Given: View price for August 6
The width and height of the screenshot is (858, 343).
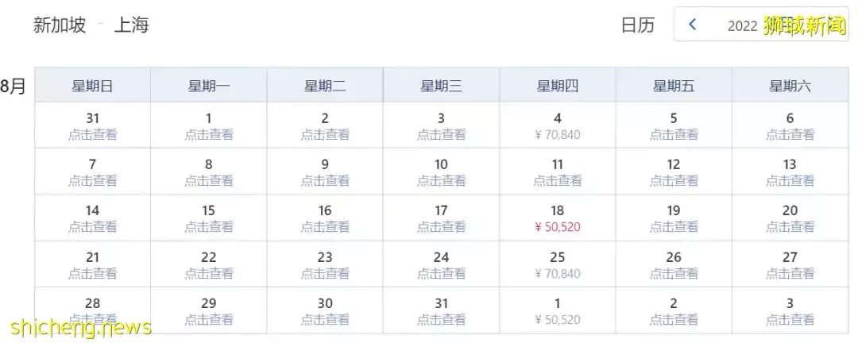Looking at the screenshot, I should coord(790,126).
